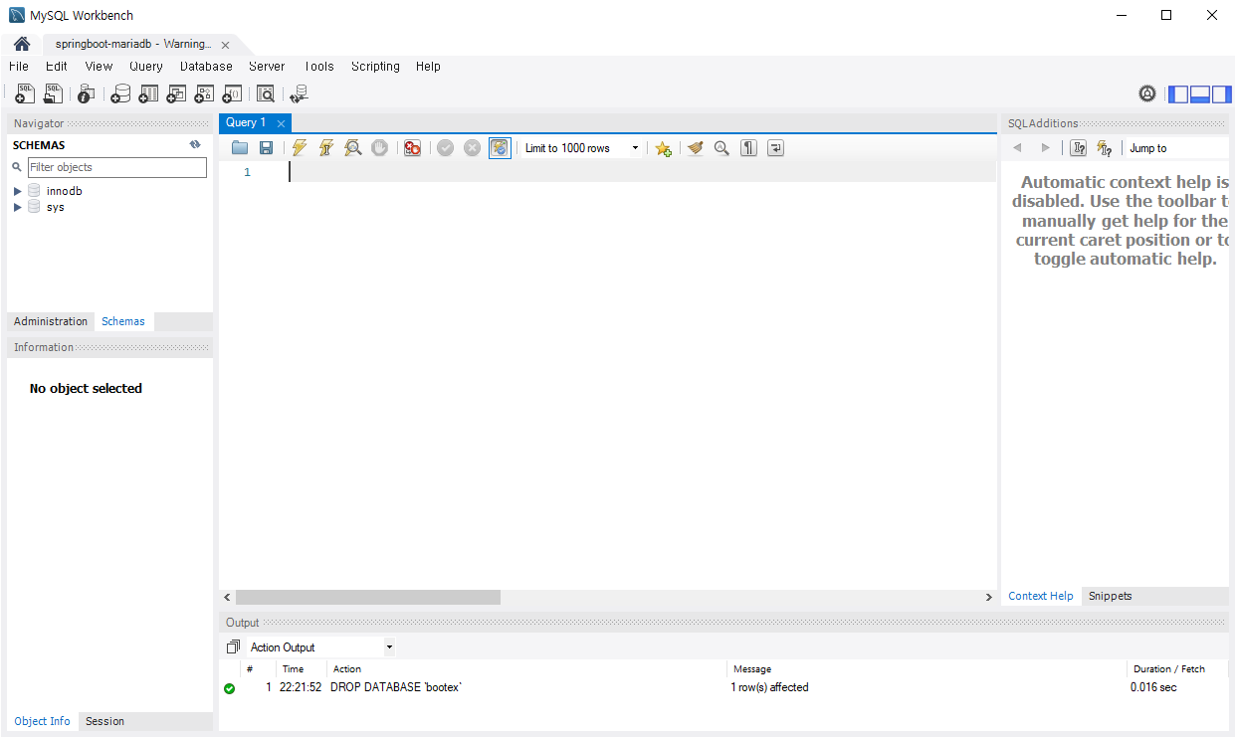Open a SQL script file in new tab
This screenshot has height=738, width=1236.
coord(53,93)
